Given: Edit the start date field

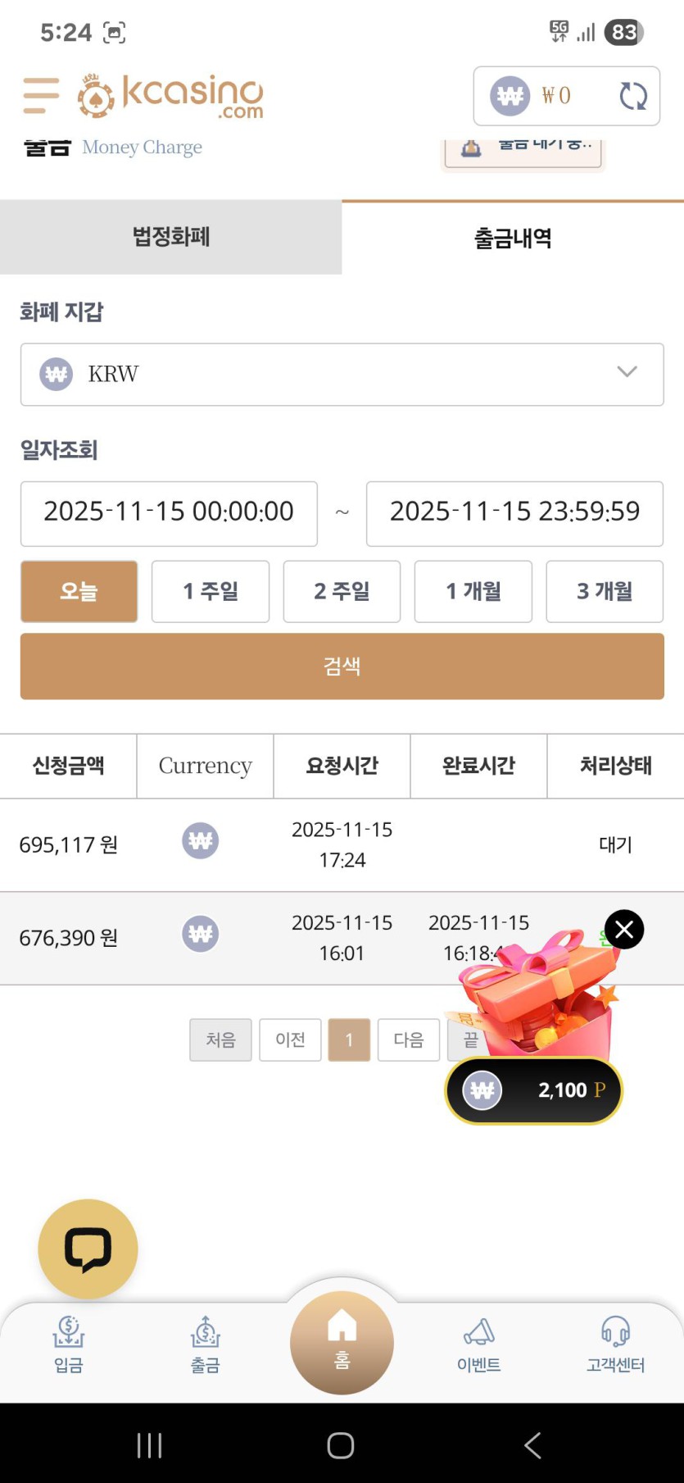Looking at the screenshot, I should point(169,513).
